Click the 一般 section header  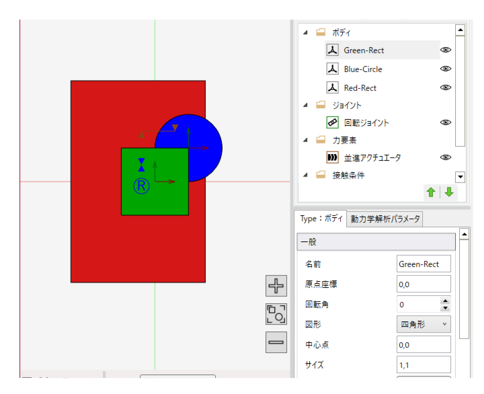[x=376, y=242]
